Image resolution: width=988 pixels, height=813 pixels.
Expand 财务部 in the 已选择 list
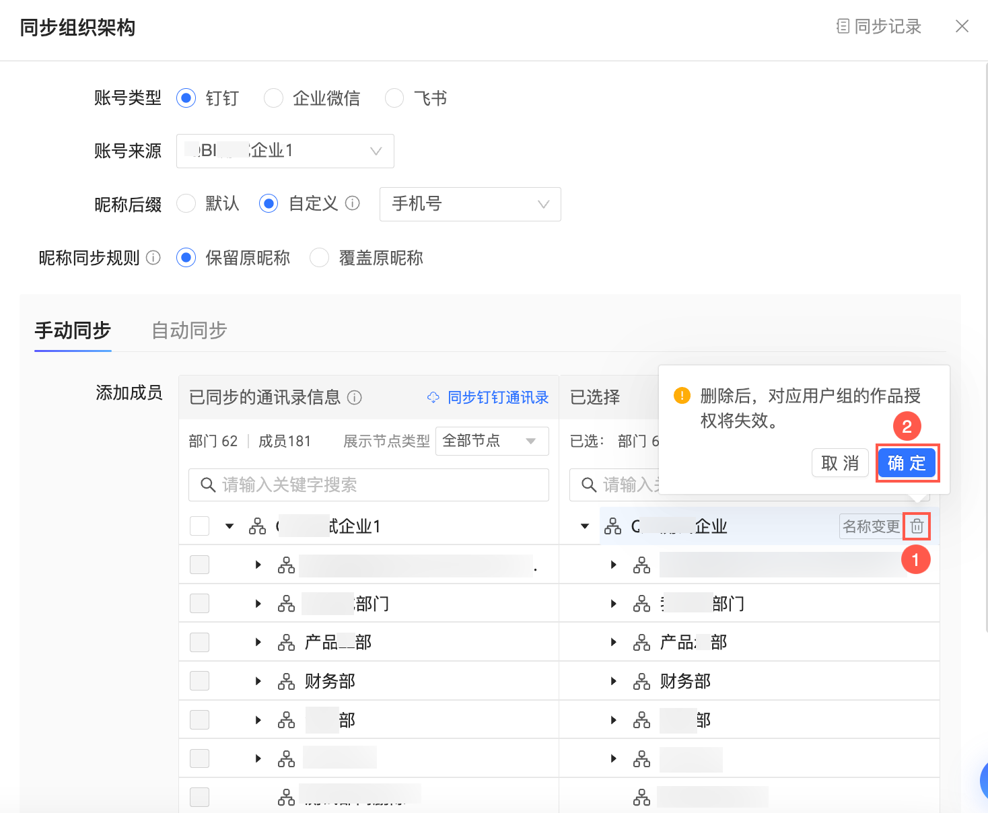click(x=613, y=682)
